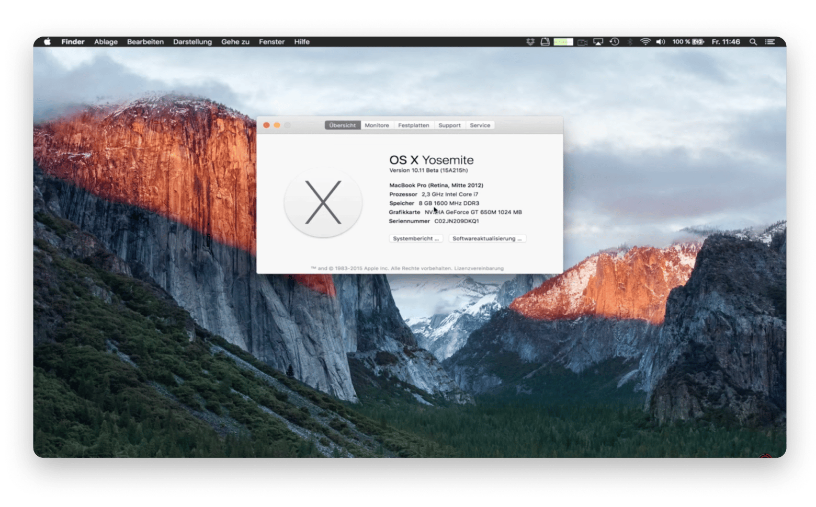Click the Speicher 8 GB 1600 MHz DDR3 line
The height and width of the screenshot is (507, 816).
[434, 203]
